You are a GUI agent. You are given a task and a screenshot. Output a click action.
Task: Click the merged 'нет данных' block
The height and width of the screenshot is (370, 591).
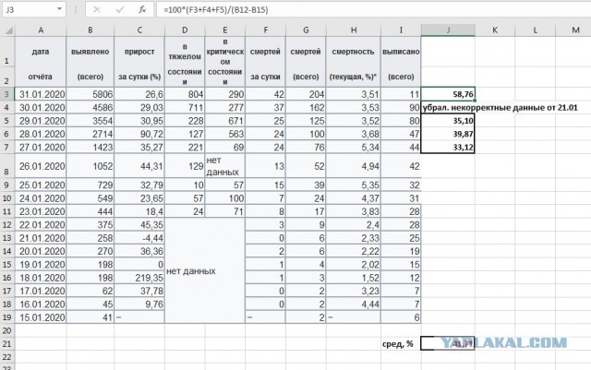pos(205,270)
